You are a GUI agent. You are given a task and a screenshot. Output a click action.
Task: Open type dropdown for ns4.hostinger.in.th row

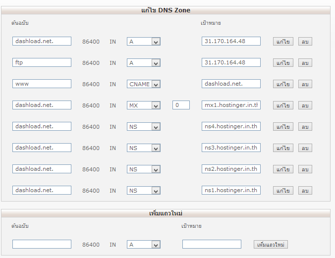click(144, 127)
